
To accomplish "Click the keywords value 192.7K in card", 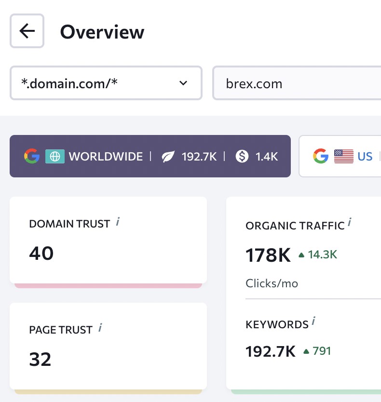I will [x=271, y=351].
